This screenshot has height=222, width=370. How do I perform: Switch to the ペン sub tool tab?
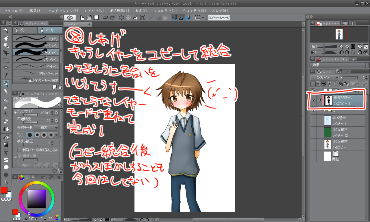point(25,30)
